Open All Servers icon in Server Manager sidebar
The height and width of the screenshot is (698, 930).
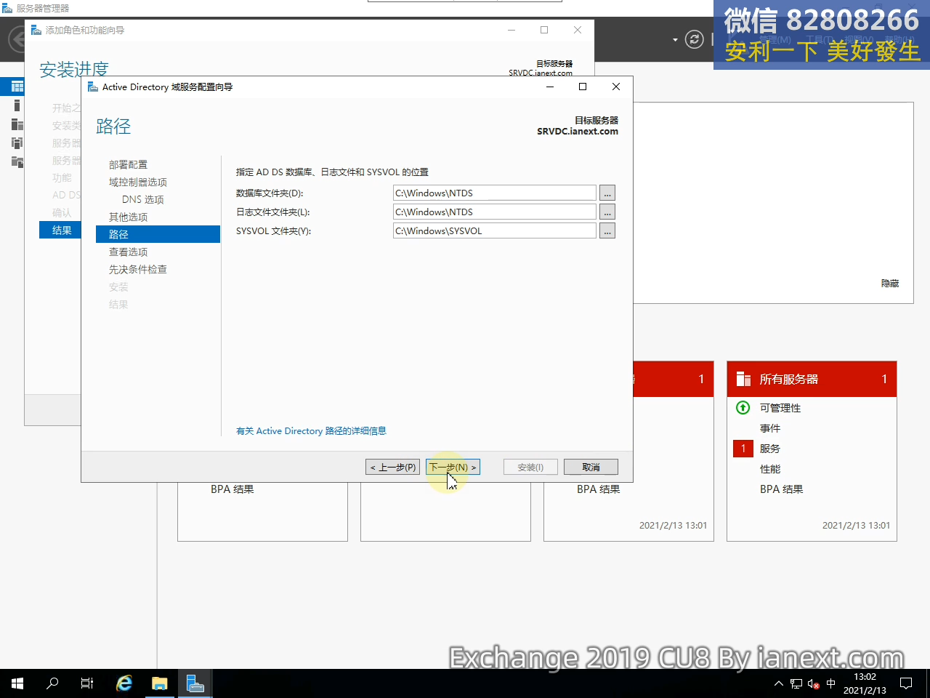[x=17, y=124]
